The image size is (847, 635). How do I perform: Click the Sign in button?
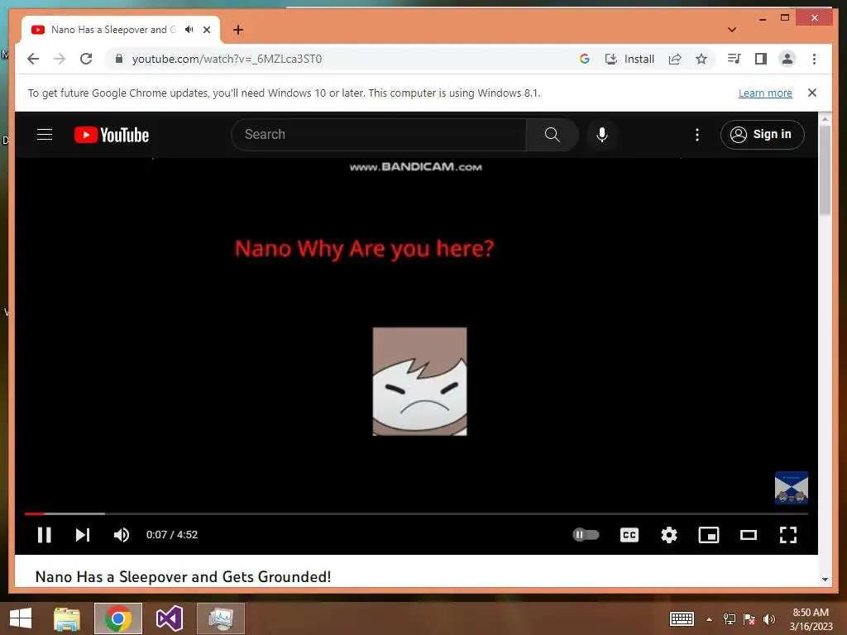tap(762, 135)
